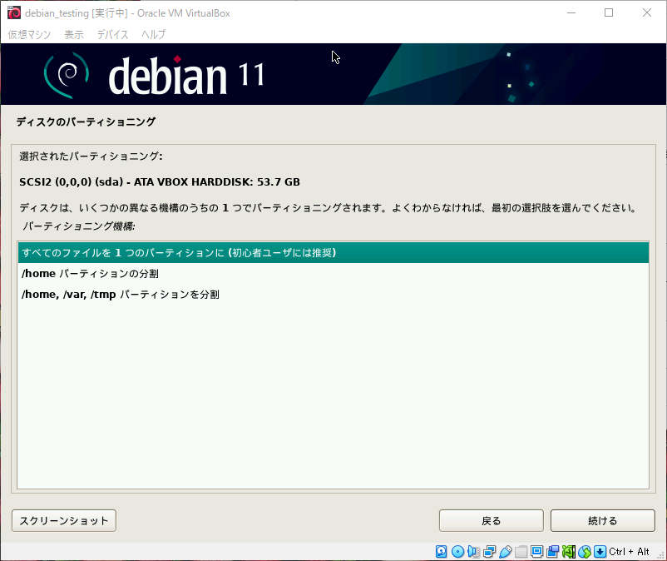
Task: Click the Debian swirl logo
Action: coord(67,75)
